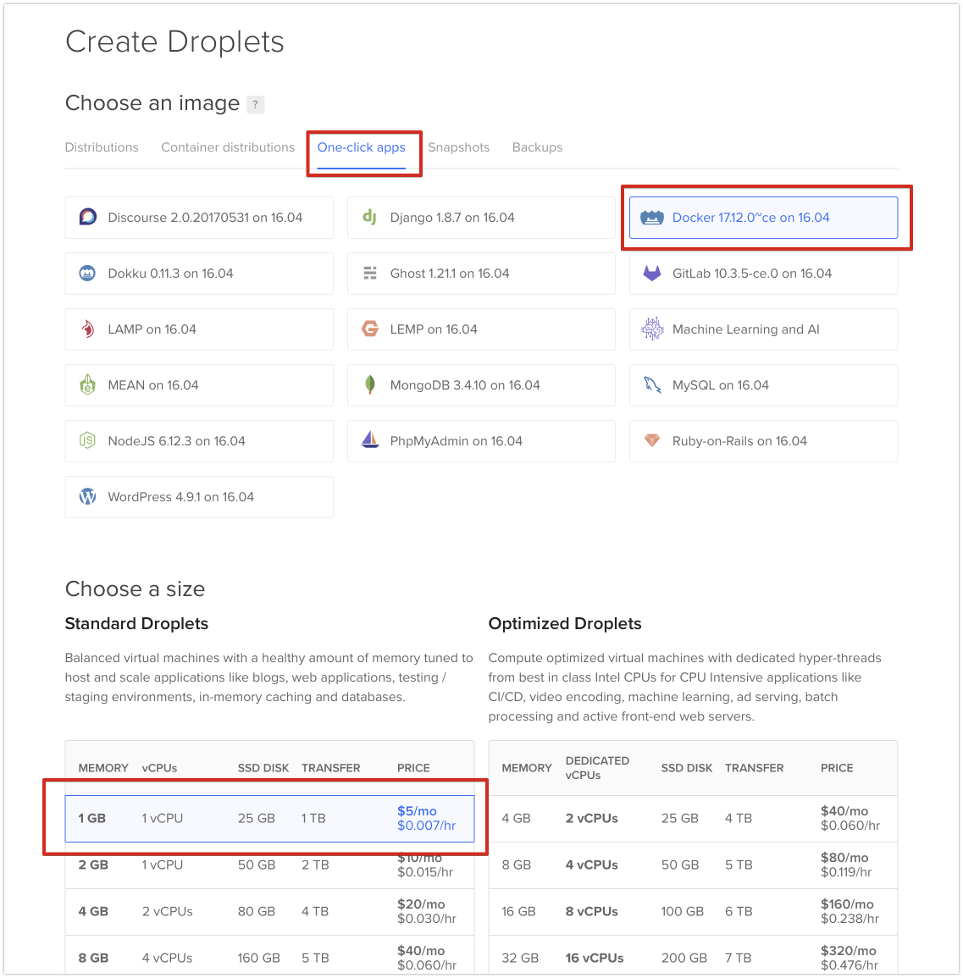Viewport: 963px width, 978px height.
Task: Pick the Ruby-on-Rails gem icon
Action: 652,441
